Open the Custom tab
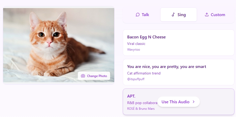236x117 pixels. click(215, 15)
